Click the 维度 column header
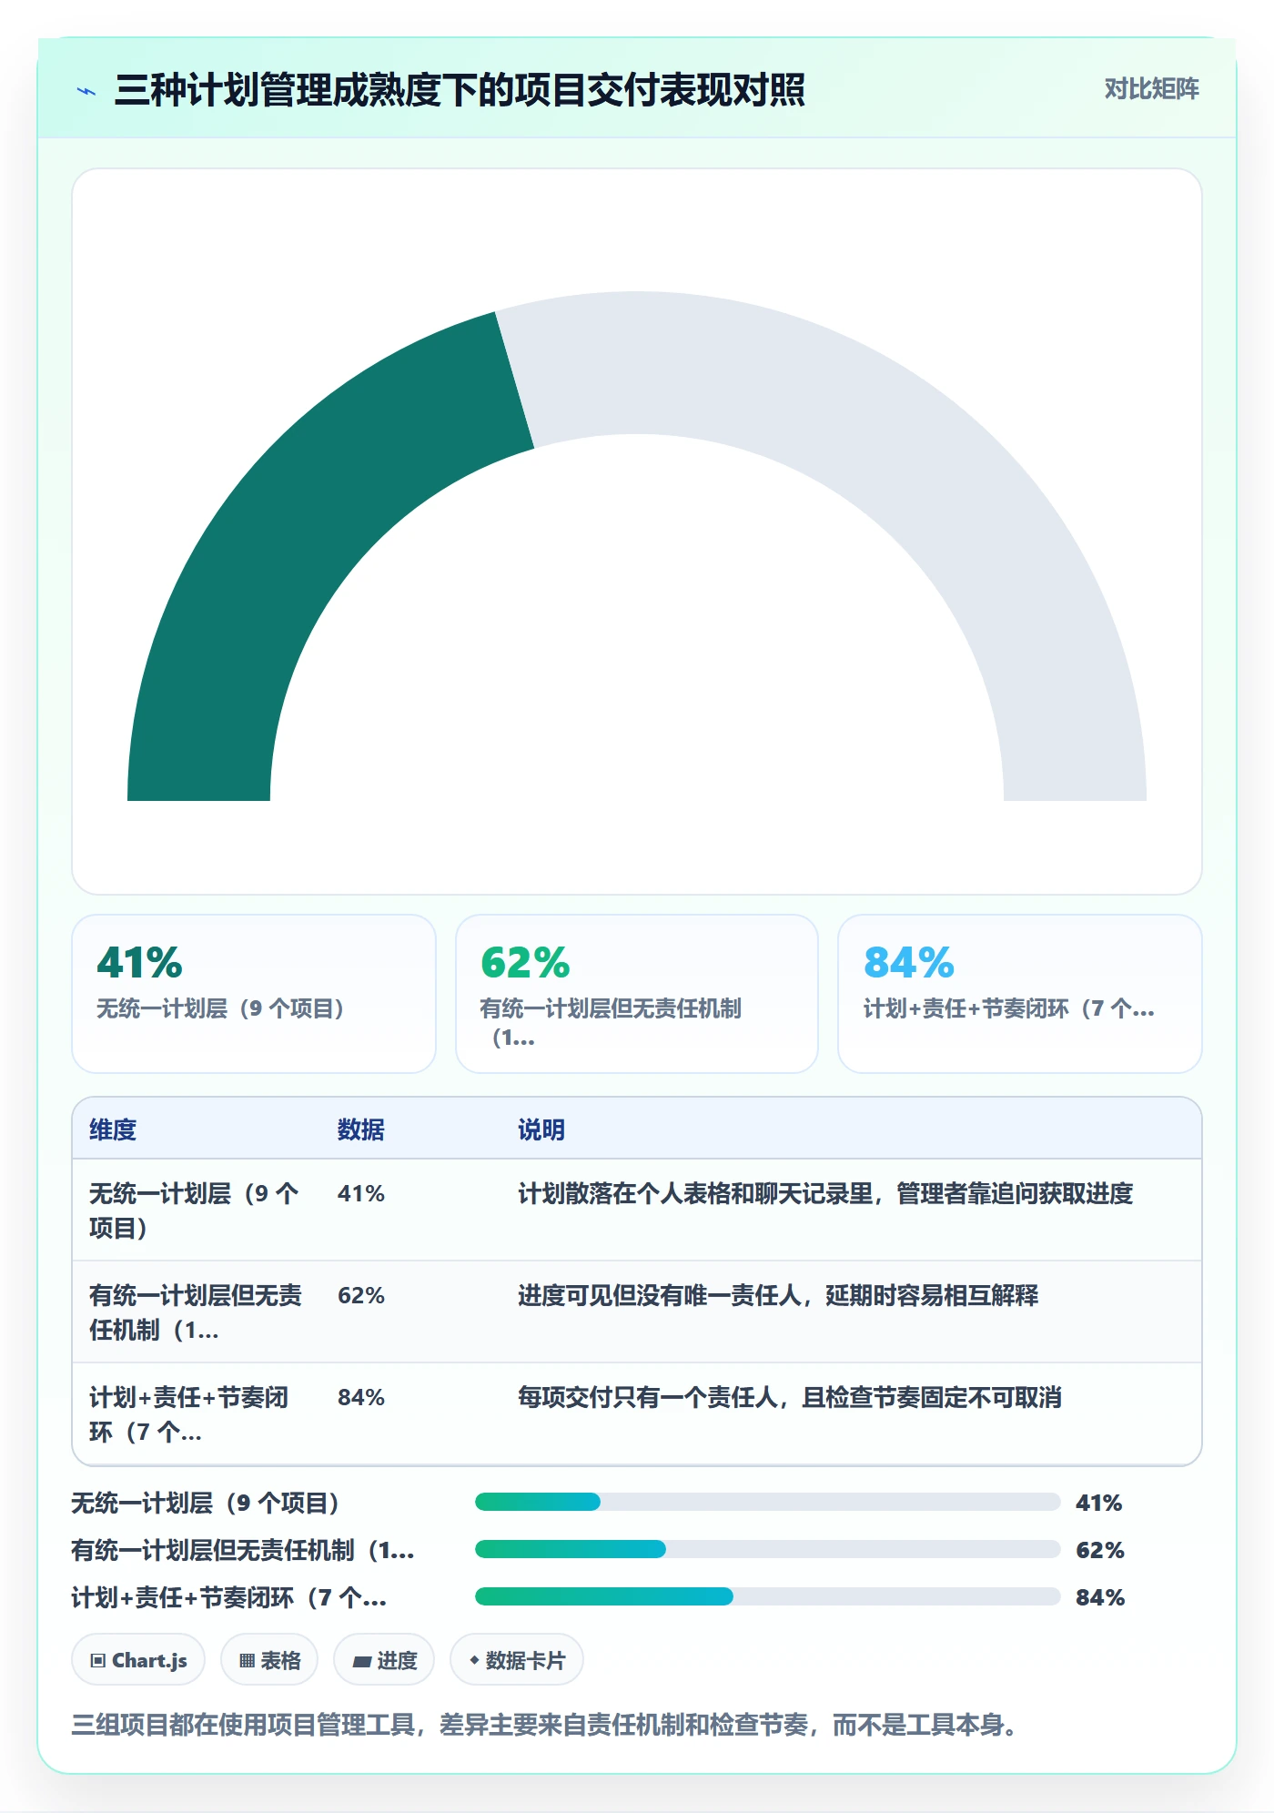Screen dimensions: 1274x1813 113,1129
